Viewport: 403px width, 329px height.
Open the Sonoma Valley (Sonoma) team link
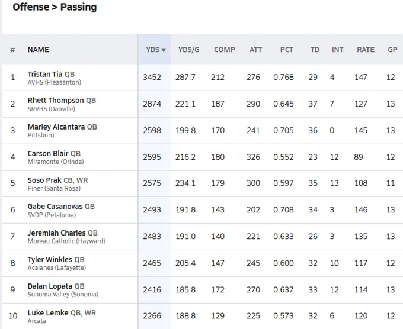point(63,294)
